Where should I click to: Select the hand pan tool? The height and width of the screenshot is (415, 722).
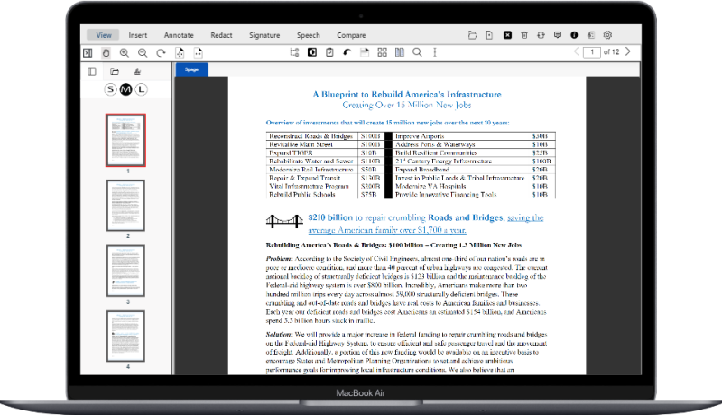click(106, 53)
